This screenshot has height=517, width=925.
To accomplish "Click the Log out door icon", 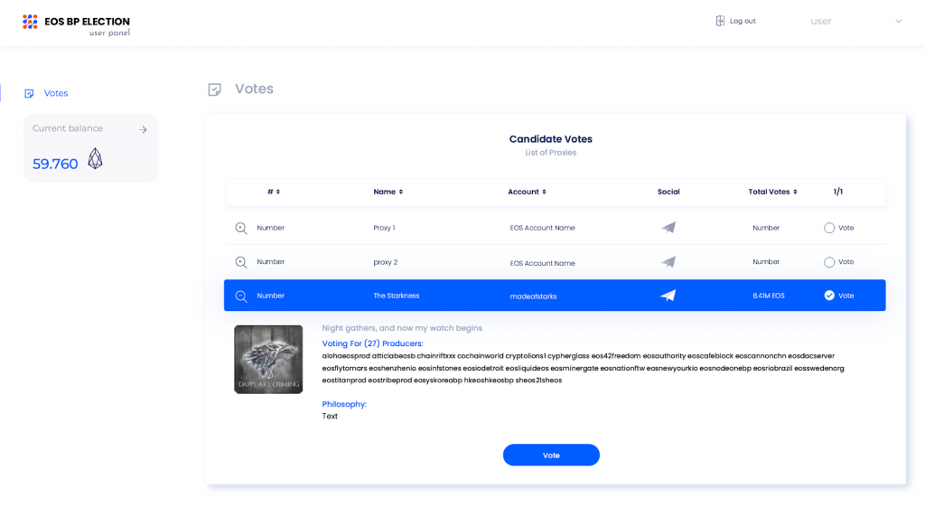I will pos(720,21).
